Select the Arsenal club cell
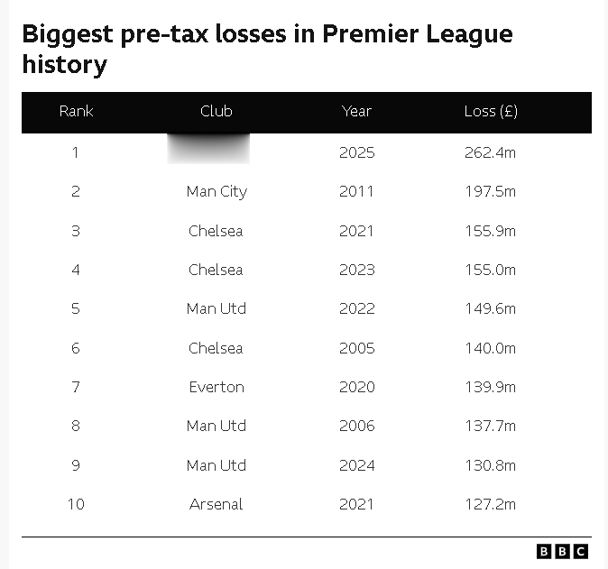 click(x=216, y=504)
